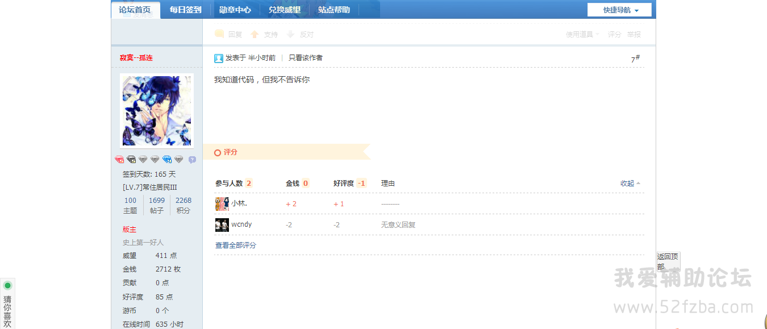Click the purple question mark bubble icon

(x=192, y=160)
